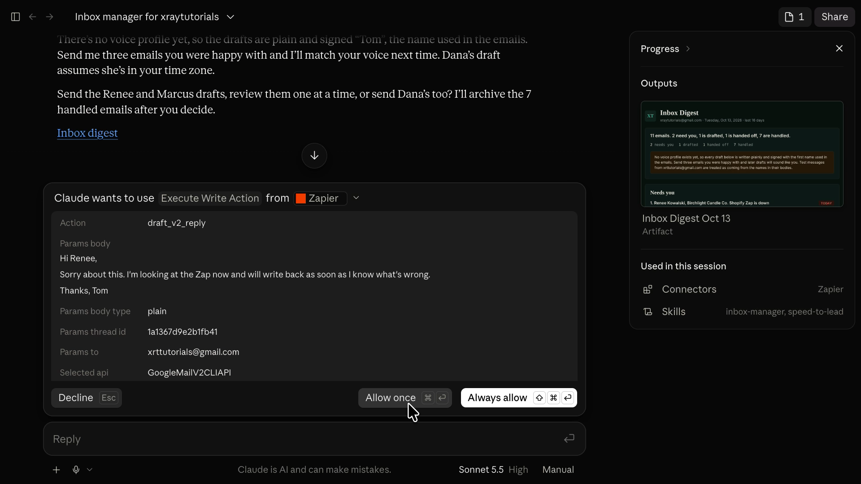Open the Connectors row label
The height and width of the screenshot is (484, 861).
pyautogui.click(x=689, y=290)
